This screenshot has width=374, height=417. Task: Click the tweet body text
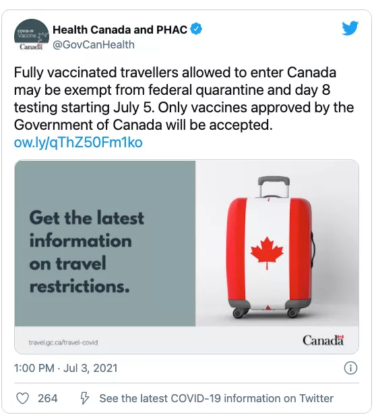(184, 99)
